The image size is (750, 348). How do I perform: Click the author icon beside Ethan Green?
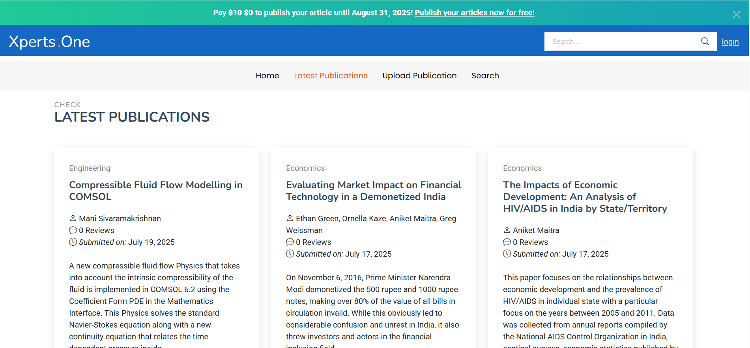pyautogui.click(x=290, y=218)
